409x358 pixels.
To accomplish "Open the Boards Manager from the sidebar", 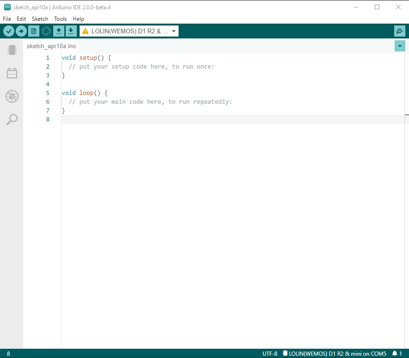I will pos(12,50).
